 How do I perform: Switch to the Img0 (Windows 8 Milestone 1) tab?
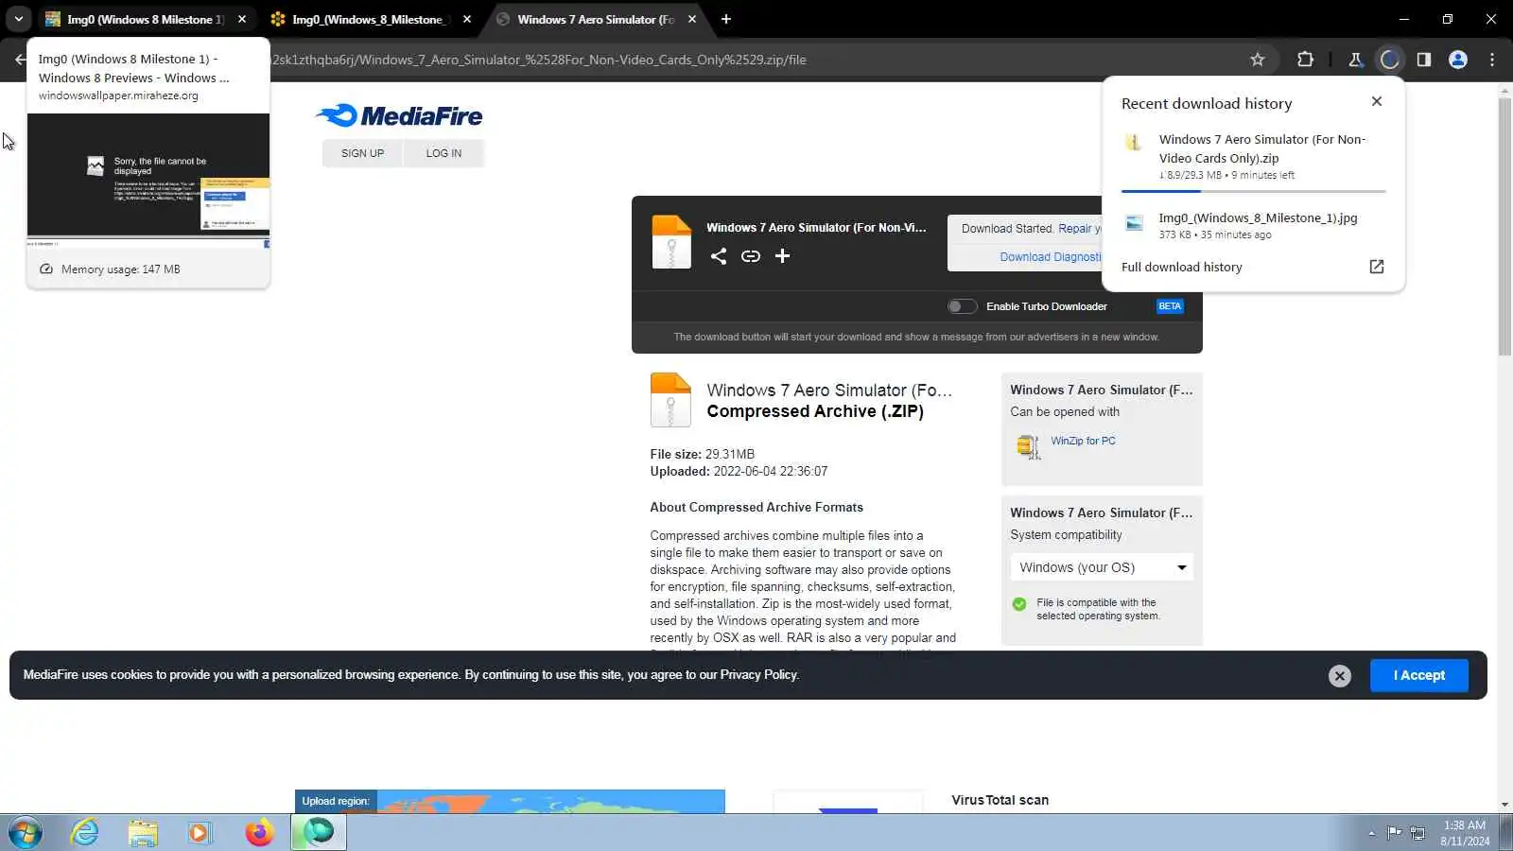145,19
